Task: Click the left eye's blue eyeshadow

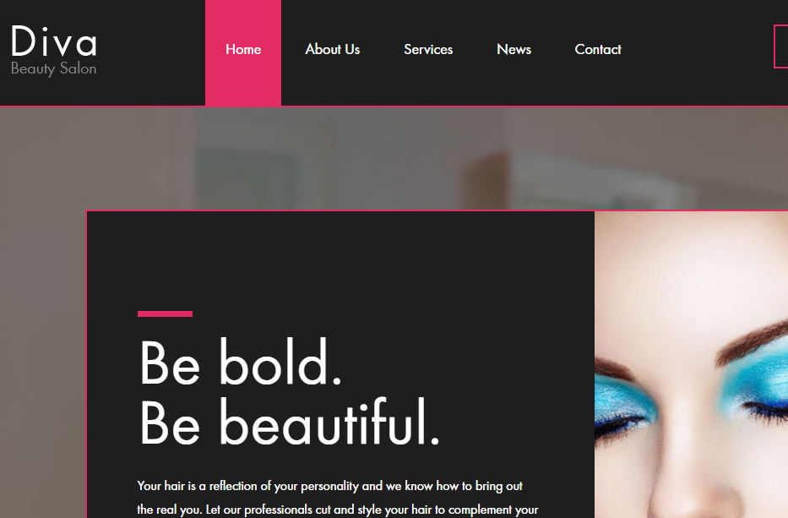Action: 623,397
